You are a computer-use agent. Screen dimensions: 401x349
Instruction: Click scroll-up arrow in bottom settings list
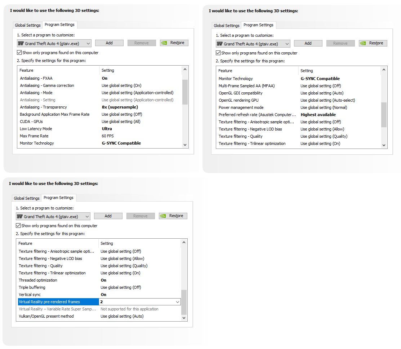click(x=184, y=242)
